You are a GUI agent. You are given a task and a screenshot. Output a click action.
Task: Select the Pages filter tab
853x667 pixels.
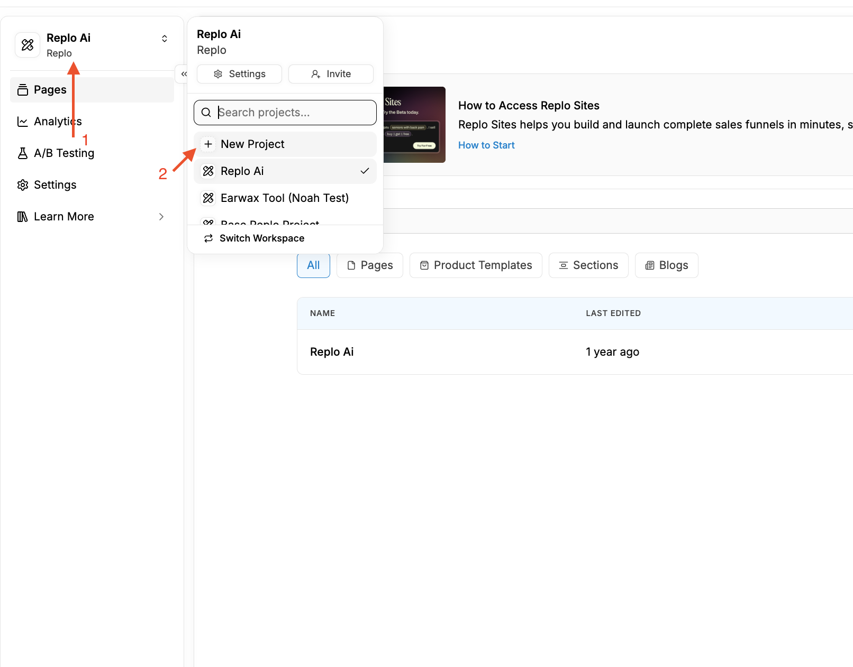[x=369, y=265]
